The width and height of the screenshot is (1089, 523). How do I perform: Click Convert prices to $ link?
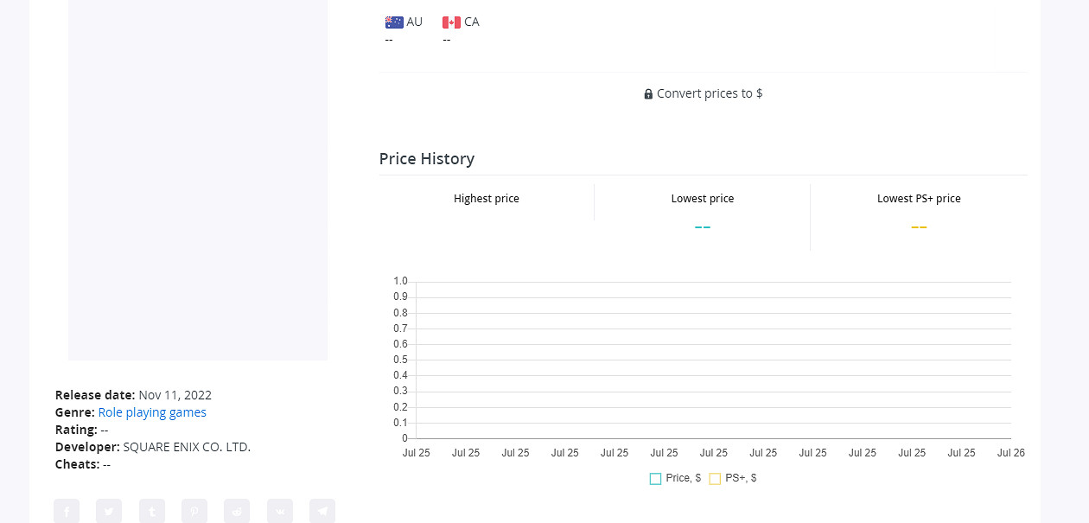point(710,93)
